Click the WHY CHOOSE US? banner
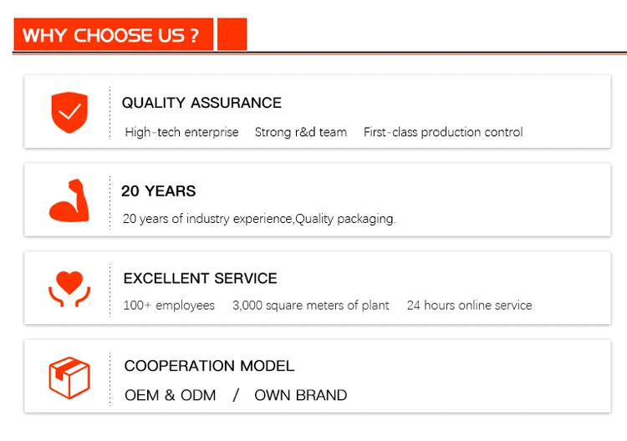The image size is (627, 441). click(113, 35)
